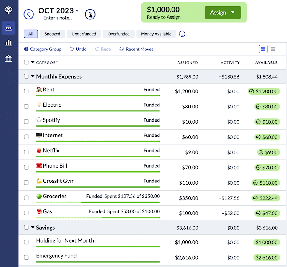Open All Accounts bank icon

(9, 59)
